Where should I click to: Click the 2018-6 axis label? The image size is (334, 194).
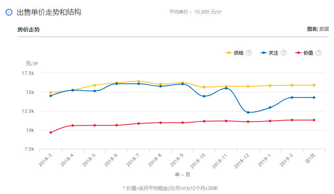(111, 160)
